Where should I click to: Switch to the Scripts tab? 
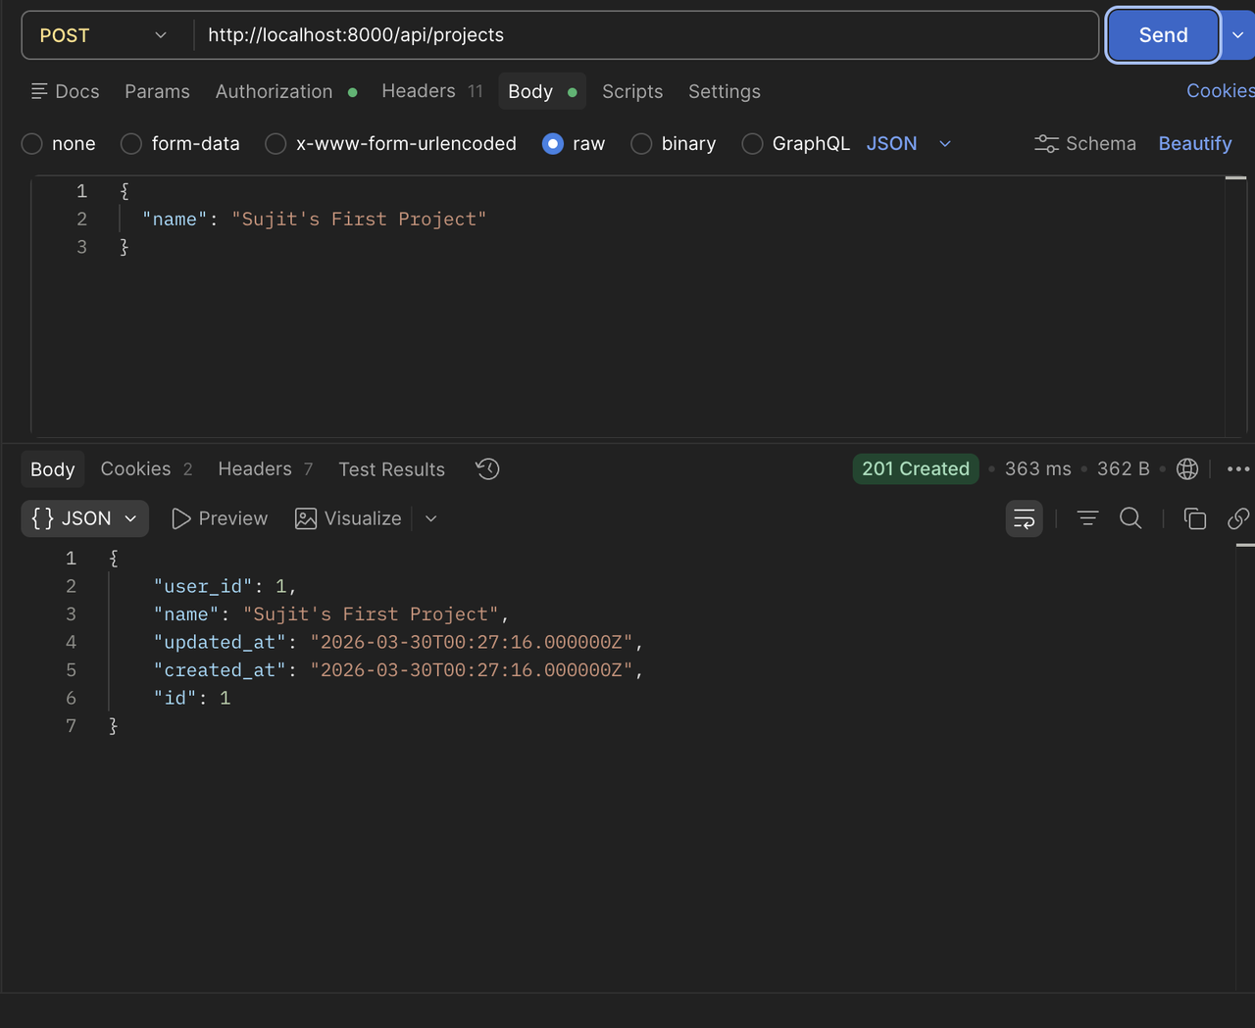coord(632,91)
